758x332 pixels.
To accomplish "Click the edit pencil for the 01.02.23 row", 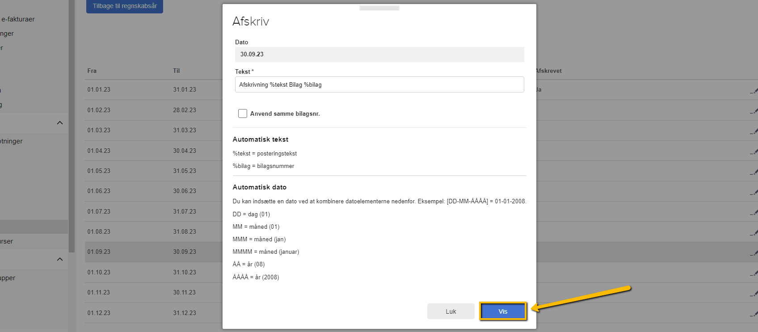I will click(x=754, y=111).
